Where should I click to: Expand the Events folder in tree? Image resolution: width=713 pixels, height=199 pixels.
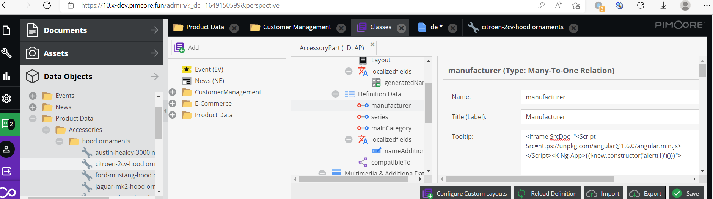coord(33,96)
